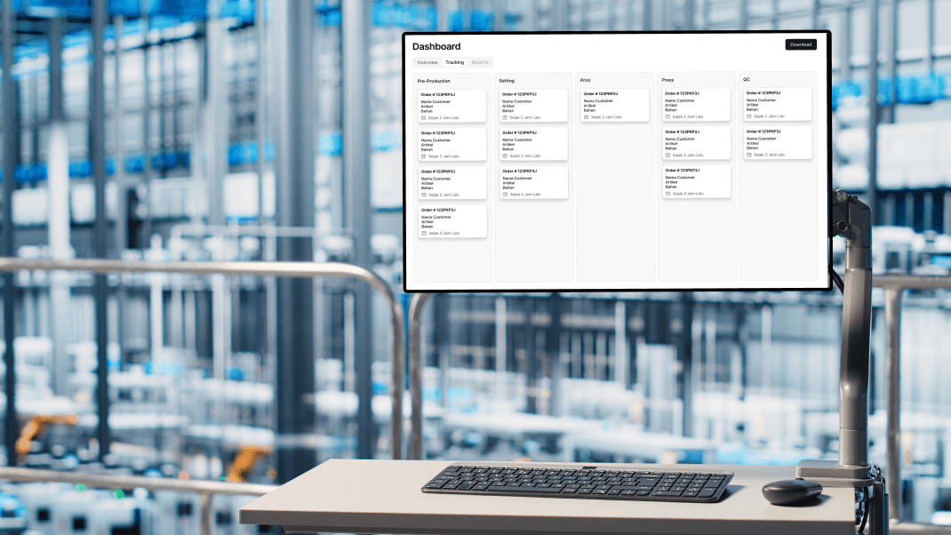Open the third order card in Pre-Production
Viewport: 951px width, 535px height.
pyautogui.click(x=452, y=182)
